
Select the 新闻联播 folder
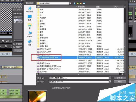42,29
